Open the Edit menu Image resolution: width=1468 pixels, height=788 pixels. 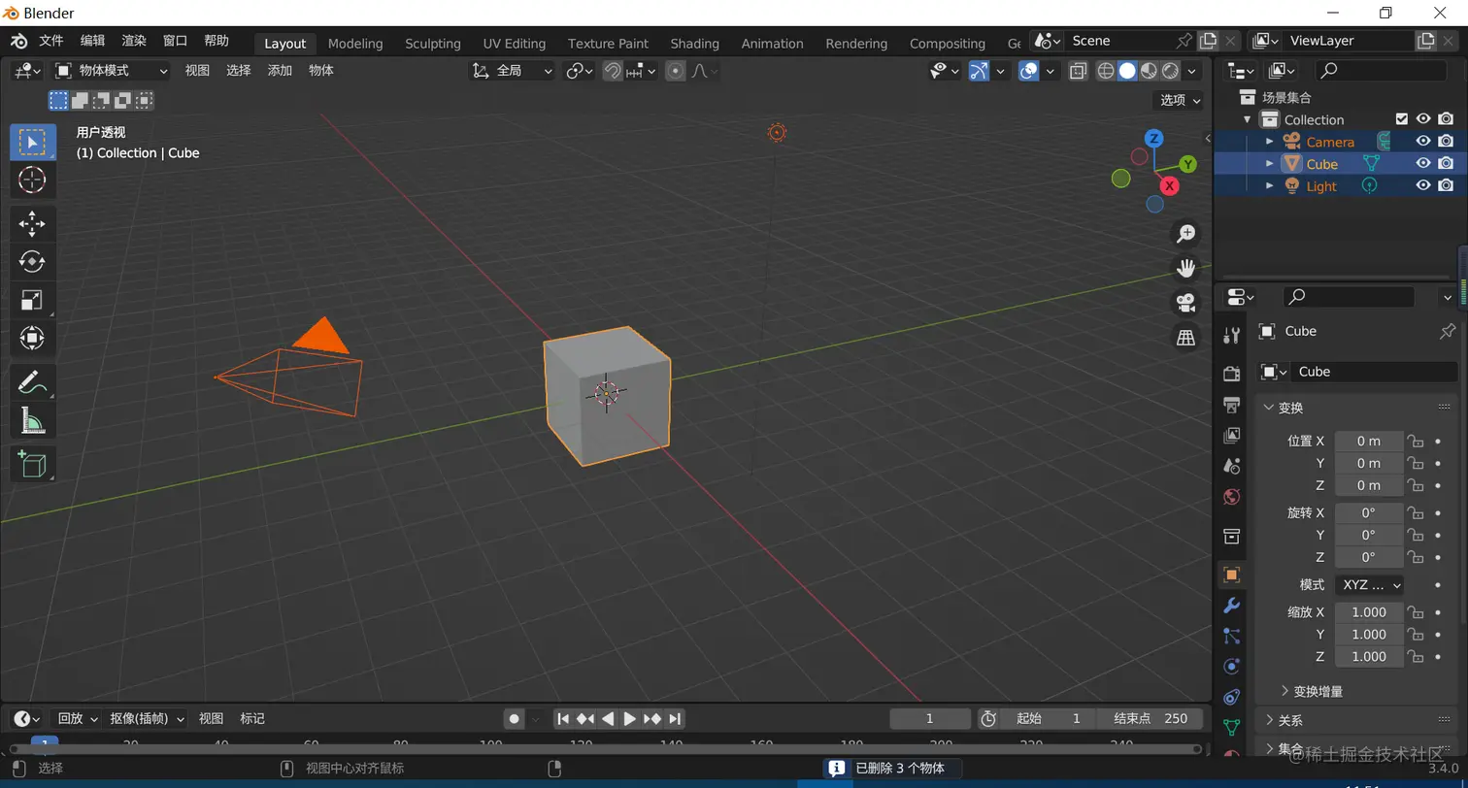pyautogui.click(x=92, y=41)
